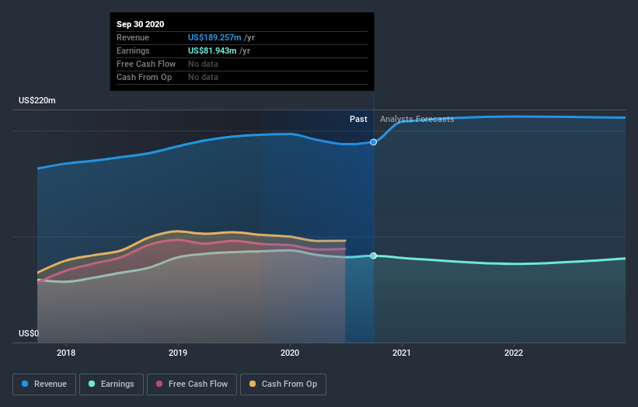The image size is (638, 407).
Task: Click the Cash From Op row in tooltip
Action: click(242, 77)
